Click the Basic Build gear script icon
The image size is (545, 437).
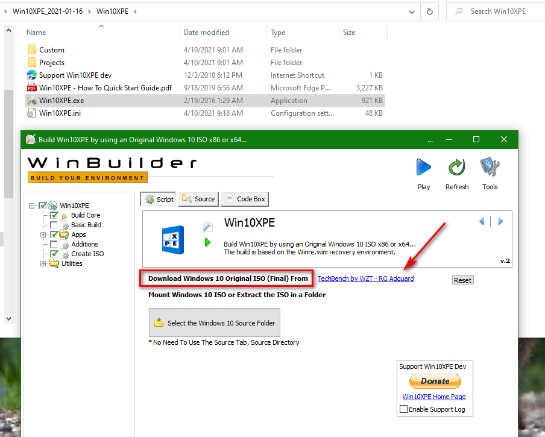65,225
